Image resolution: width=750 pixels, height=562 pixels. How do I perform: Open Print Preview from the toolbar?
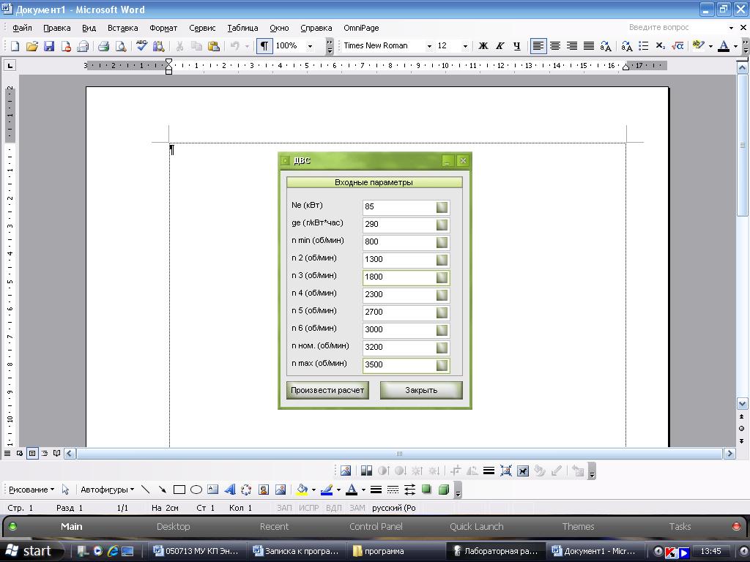121,46
